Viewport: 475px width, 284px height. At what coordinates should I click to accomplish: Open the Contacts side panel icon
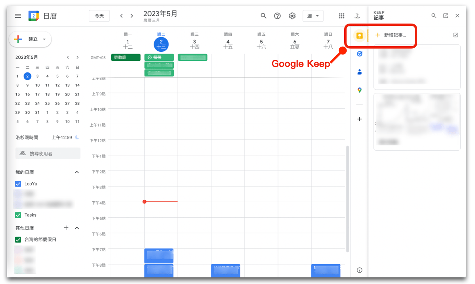[360, 72]
